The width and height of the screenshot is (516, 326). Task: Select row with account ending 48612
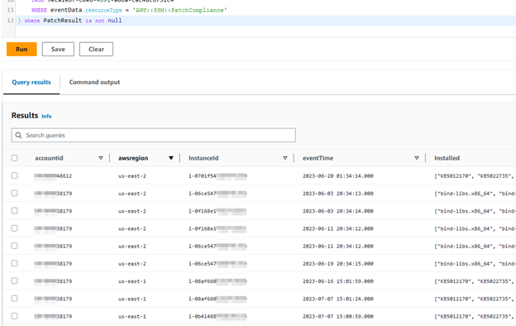[15, 175]
